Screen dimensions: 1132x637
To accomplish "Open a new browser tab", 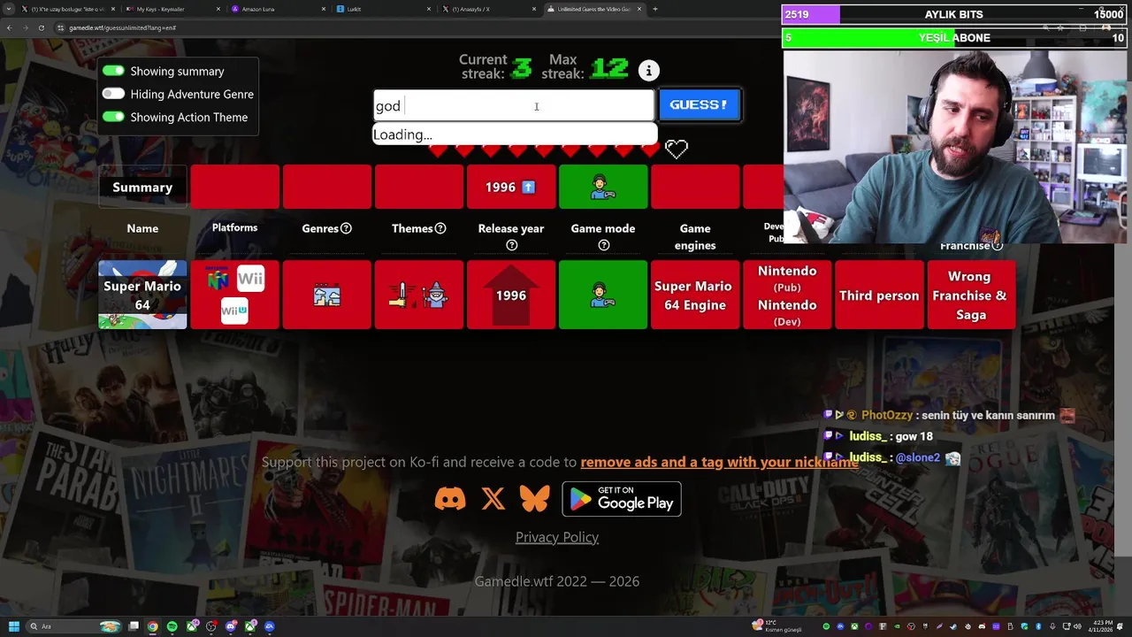I will click(654, 9).
